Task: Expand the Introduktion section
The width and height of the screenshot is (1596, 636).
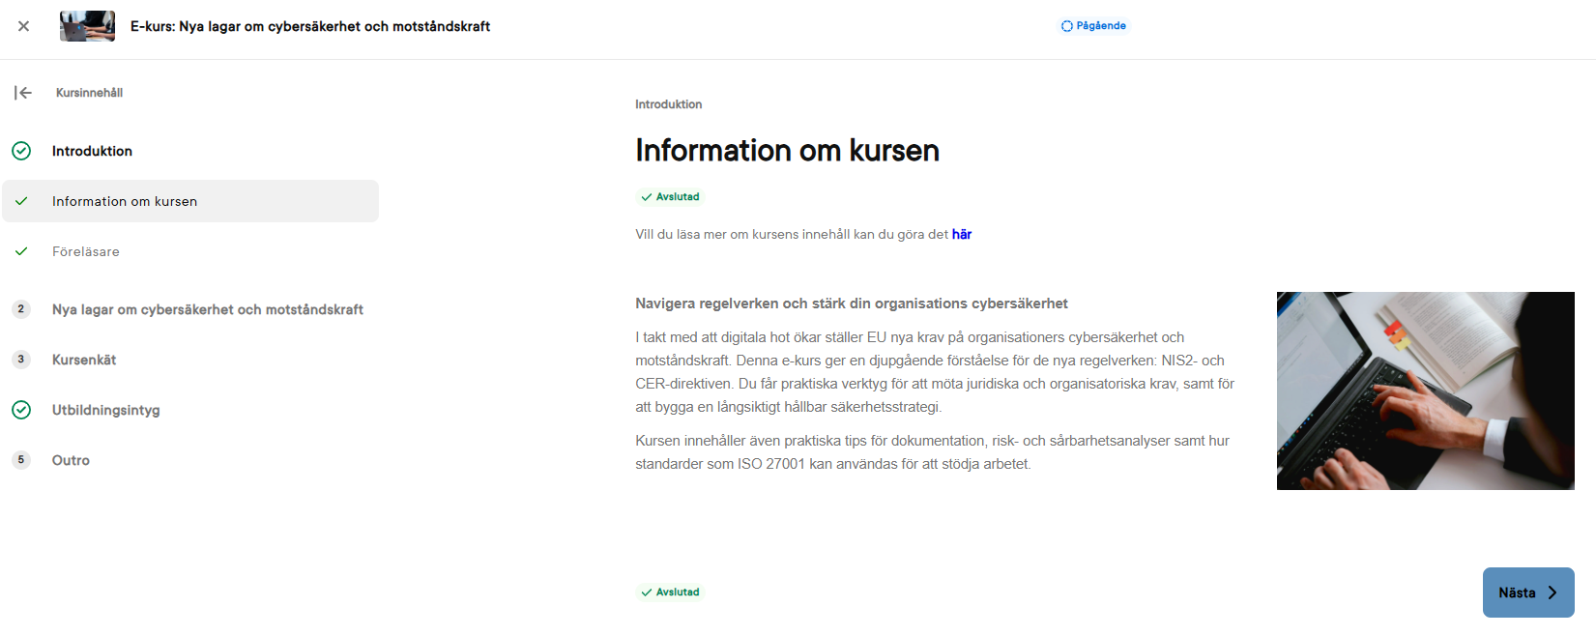Action: click(92, 151)
